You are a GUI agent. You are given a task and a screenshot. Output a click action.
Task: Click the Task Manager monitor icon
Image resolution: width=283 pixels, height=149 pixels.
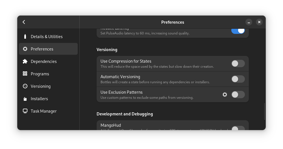(x=25, y=111)
